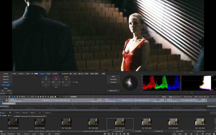Click the vectorscope color wheel display
The width and height of the screenshot is (216, 135).
click(130, 83)
